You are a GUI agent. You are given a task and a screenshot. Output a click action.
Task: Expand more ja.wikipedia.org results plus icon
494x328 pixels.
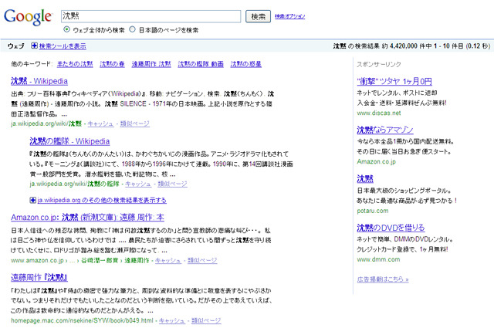[x=32, y=200]
